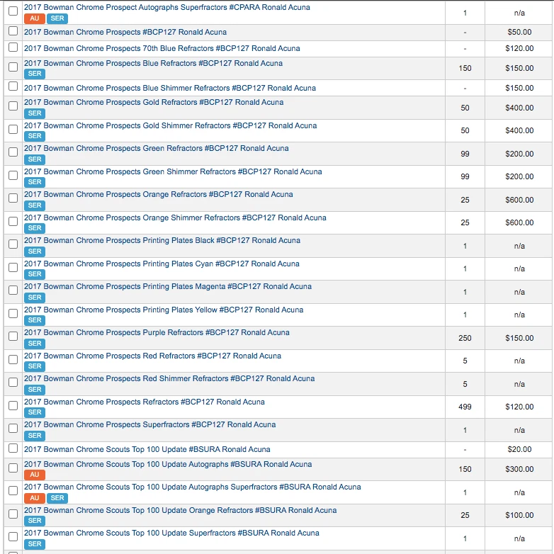Open Red Refractors #BCP127 card link
The height and width of the screenshot is (554, 554).
[152, 356]
